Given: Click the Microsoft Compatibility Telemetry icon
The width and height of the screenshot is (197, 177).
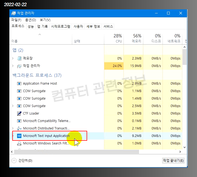Looking at the screenshot, I should tap(19, 121).
